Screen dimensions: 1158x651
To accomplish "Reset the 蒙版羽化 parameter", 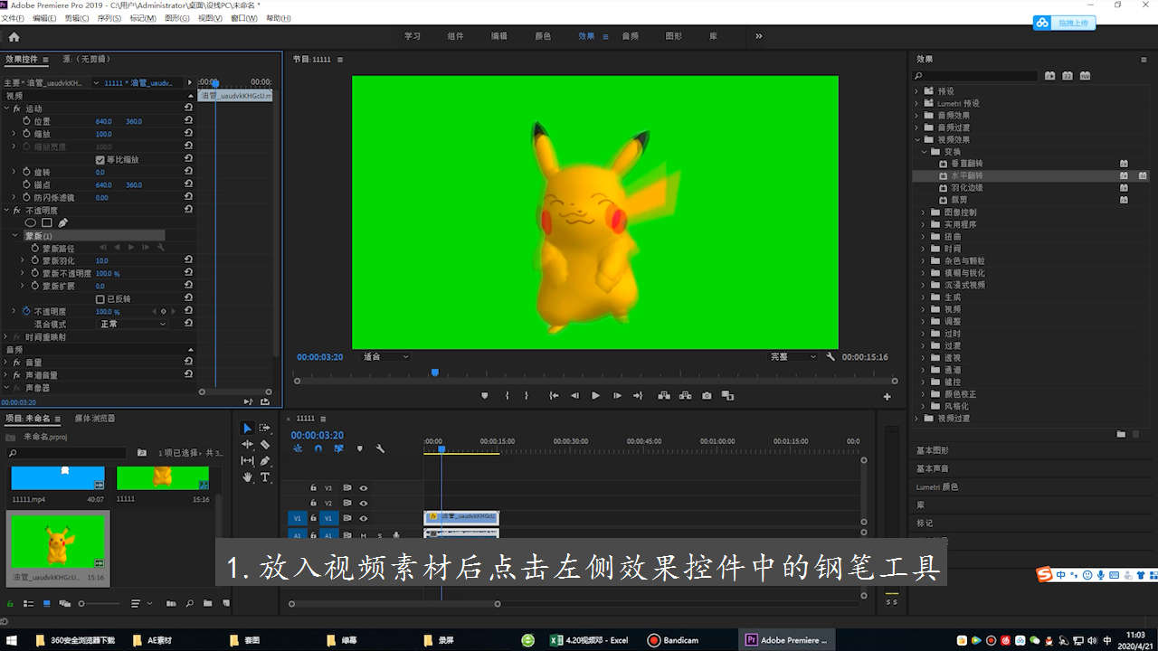I will click(188, 260).
